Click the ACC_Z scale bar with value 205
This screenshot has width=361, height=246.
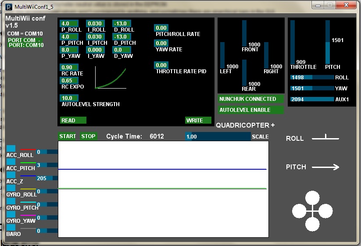tap(47, 178)
